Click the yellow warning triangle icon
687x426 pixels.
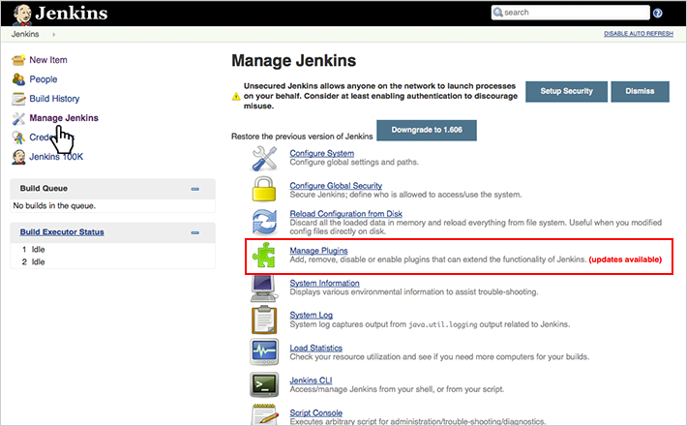pyautogui.click(x=236, y=97)
